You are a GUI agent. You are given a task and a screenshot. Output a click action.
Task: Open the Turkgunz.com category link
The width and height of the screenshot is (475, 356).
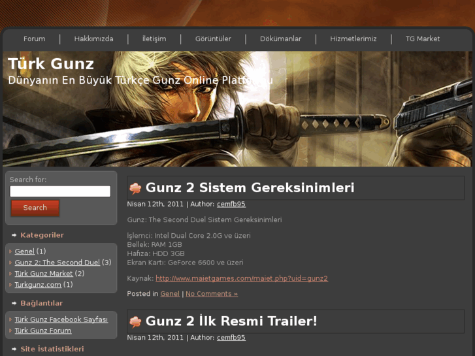38,285
